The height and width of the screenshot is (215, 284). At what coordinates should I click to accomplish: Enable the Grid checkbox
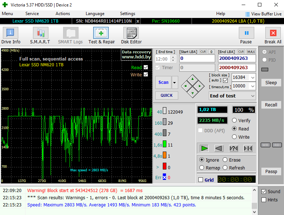pos(200,180)
